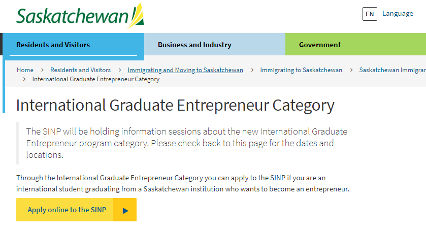The image size is (426, 231).
Task: Click the chevron right after the Home breadcrumb
Action: (x=42, y=70)
